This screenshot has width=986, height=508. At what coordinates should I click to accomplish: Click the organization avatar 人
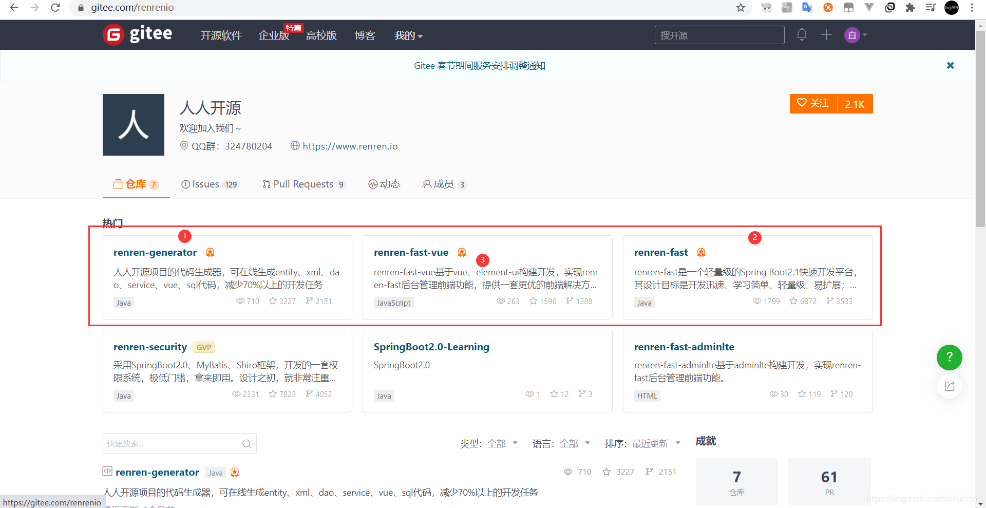pyautogui.click(x=134, y=125)
